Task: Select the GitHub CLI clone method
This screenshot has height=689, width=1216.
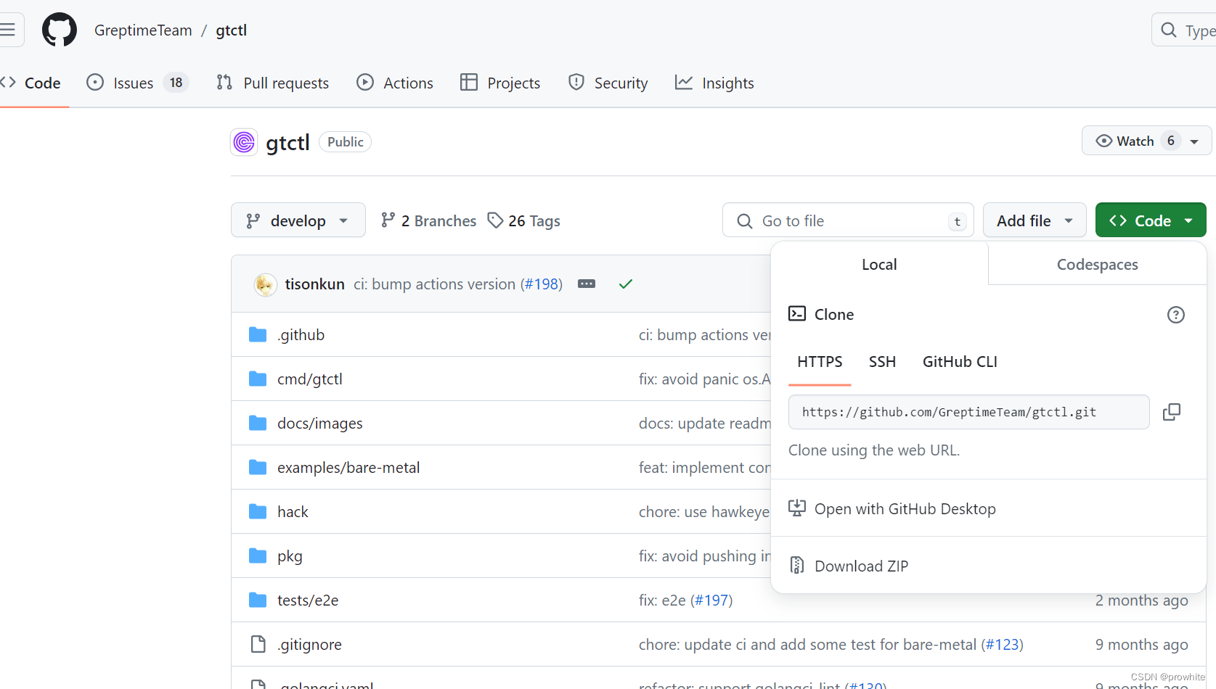Action: pos(960,362)
